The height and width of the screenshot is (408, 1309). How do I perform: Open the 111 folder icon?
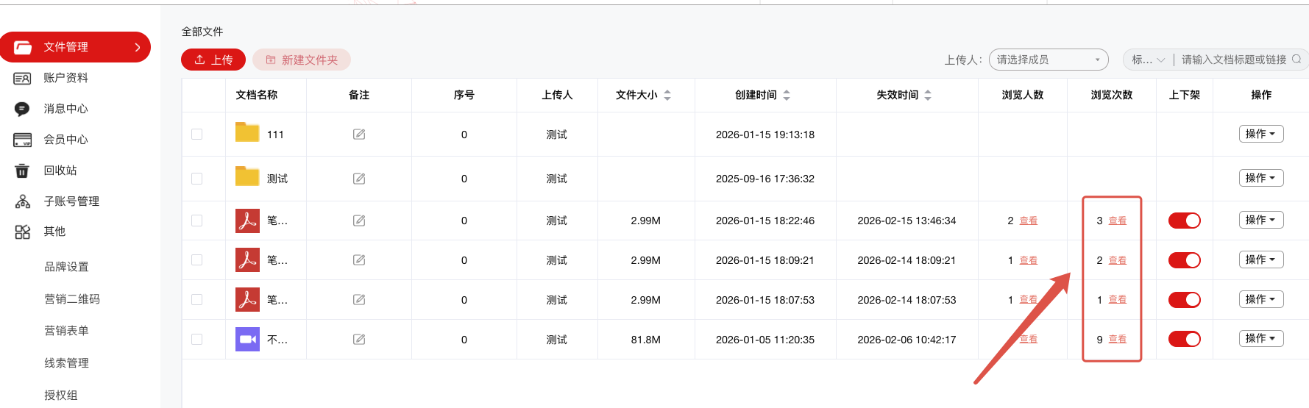247,133
